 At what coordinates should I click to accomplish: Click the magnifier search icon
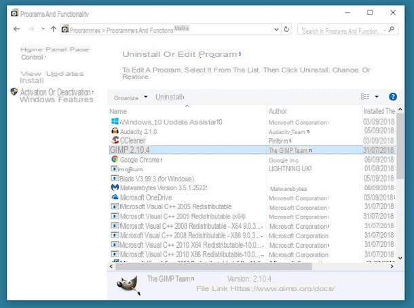[x=392, y=29]
